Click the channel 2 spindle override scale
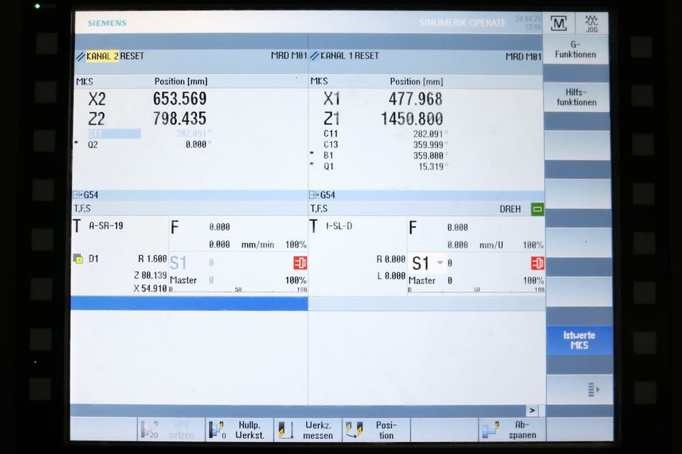 point(238,290)
